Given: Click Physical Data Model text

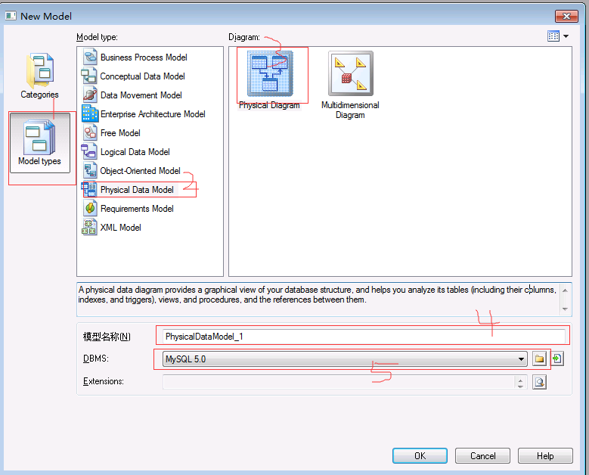Looking at the screenshot, I should point(137,190).
